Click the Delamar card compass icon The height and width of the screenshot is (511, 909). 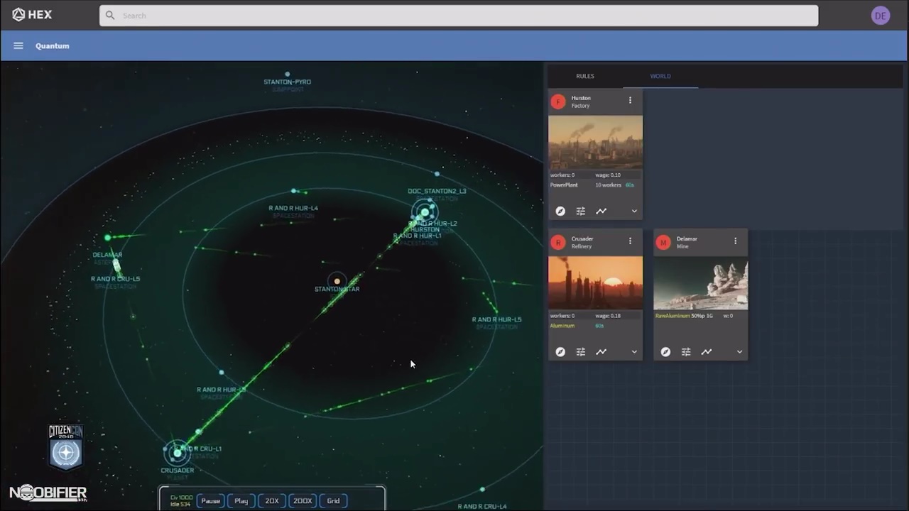pos(665,351)
